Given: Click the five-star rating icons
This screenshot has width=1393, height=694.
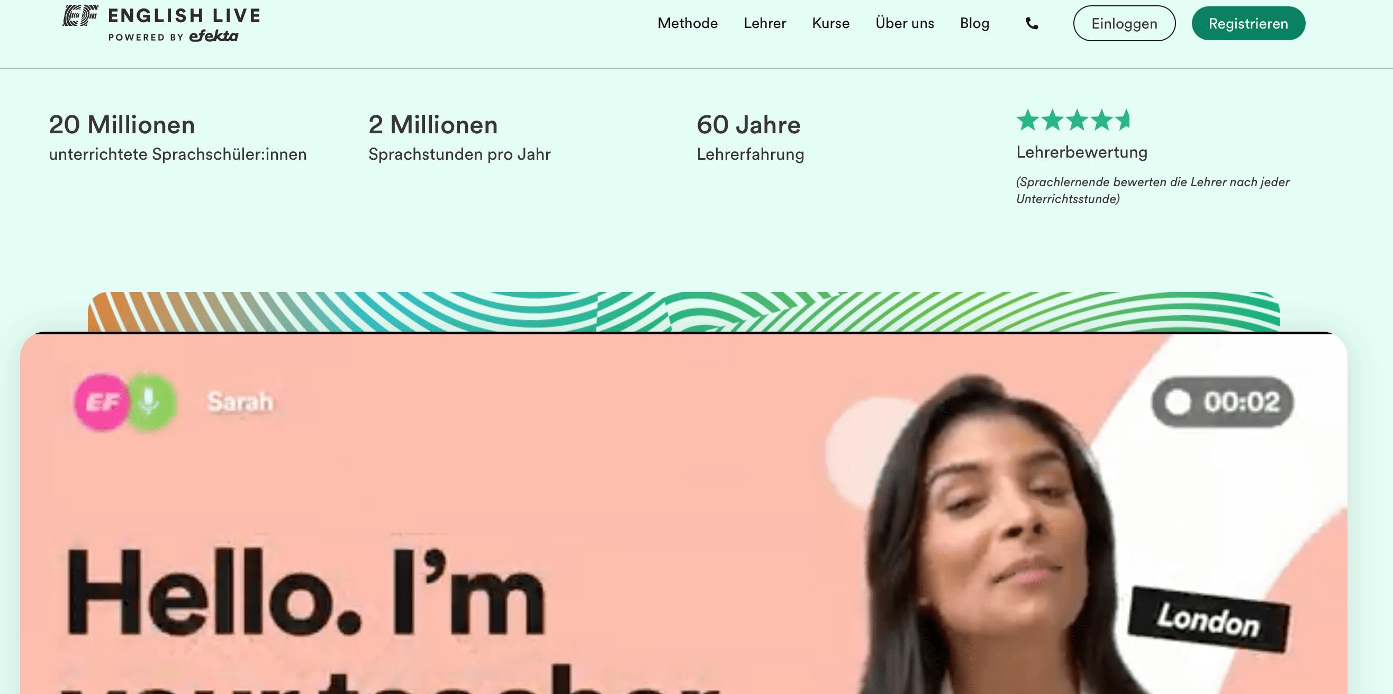Looking at the screenshot, I should pyautogui.click(x=1073, y=120).
